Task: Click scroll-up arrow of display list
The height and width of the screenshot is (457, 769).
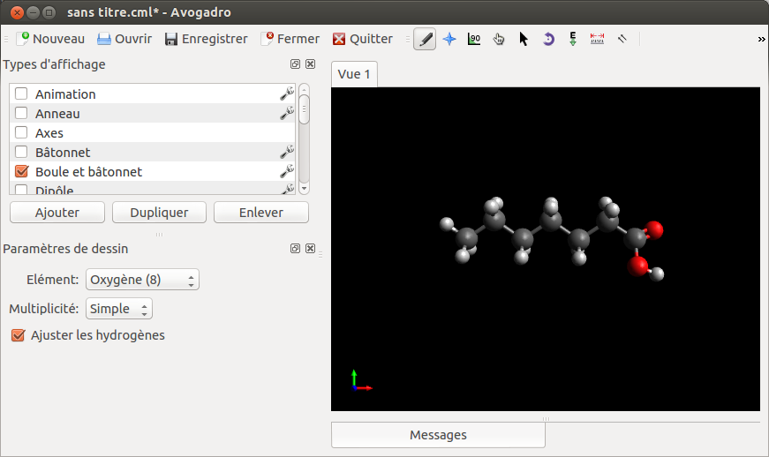Action: pyautogui.click(x=304, y=89)
